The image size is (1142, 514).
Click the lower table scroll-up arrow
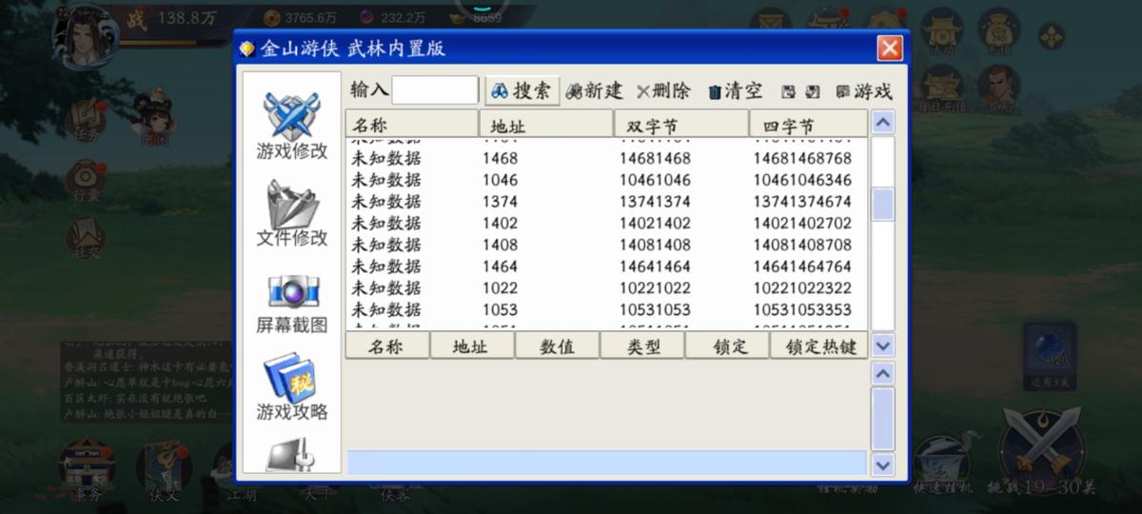(883, 373)
